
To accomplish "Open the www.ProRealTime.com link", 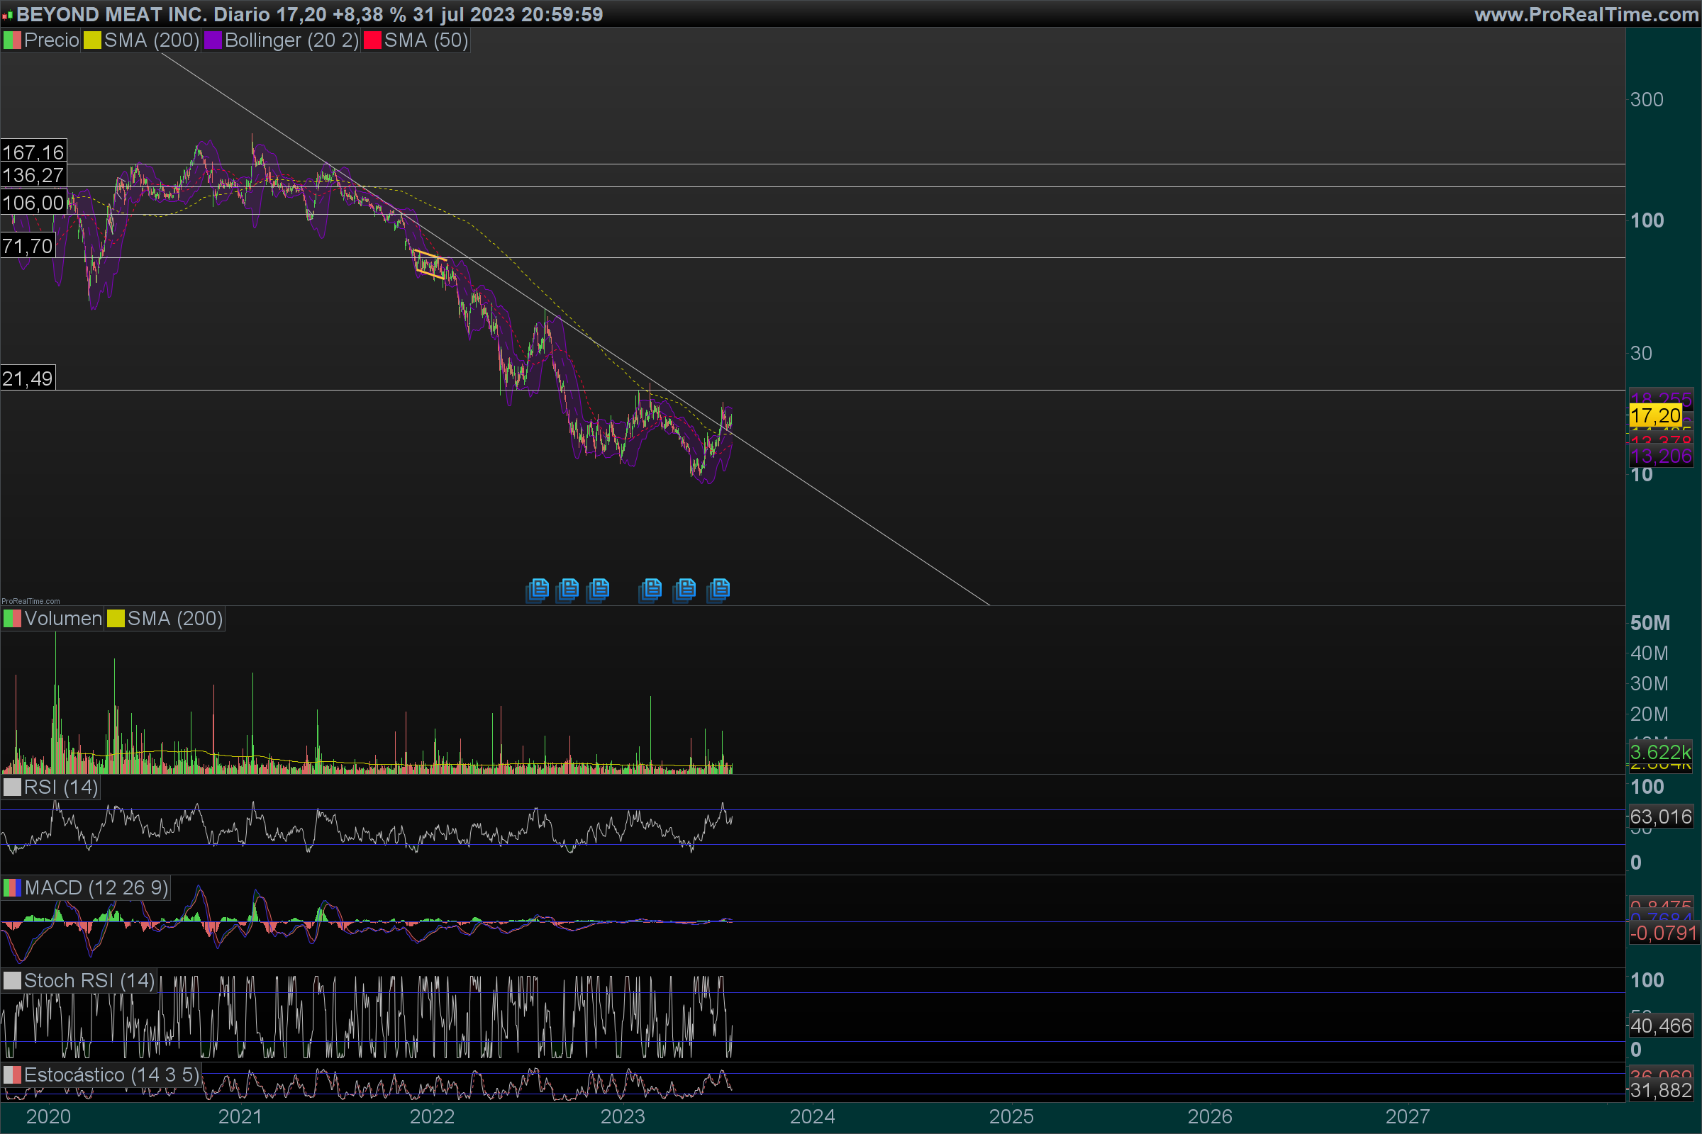I will pos(1586,14).
